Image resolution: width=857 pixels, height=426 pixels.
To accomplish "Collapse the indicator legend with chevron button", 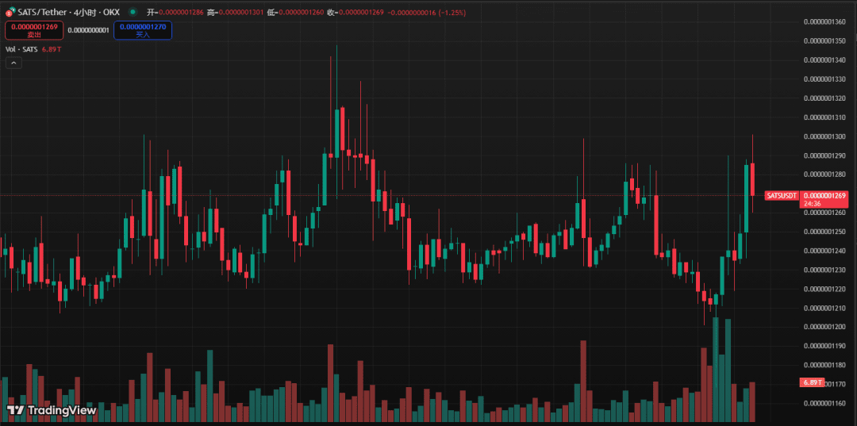I will point(13,63).
